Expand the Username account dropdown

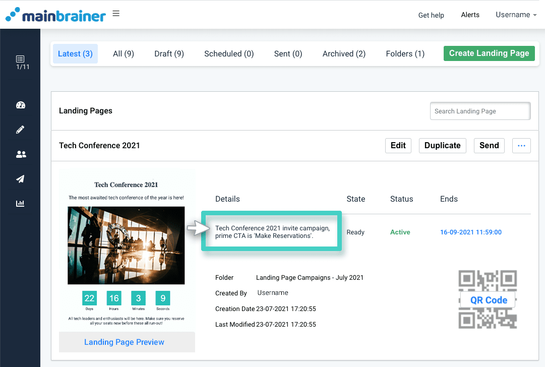pyautogui.click(x=515, y=15)
